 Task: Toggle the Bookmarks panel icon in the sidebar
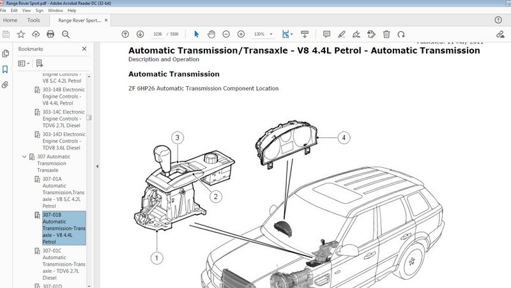click(5, 69)
